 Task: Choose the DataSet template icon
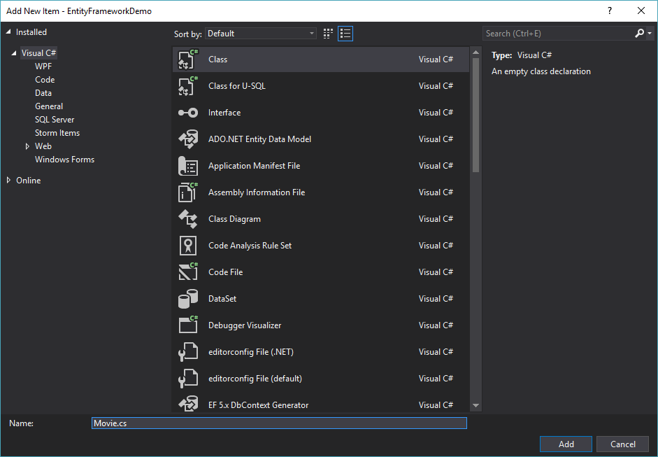pos(188,299)
